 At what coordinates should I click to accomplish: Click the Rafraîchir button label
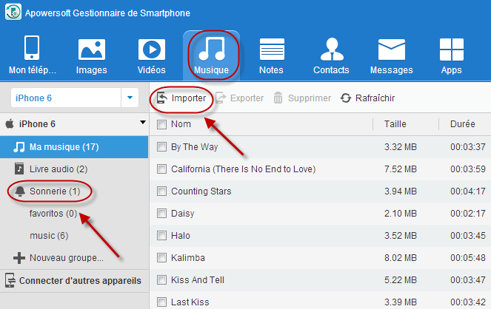click(x=375, y=98)
